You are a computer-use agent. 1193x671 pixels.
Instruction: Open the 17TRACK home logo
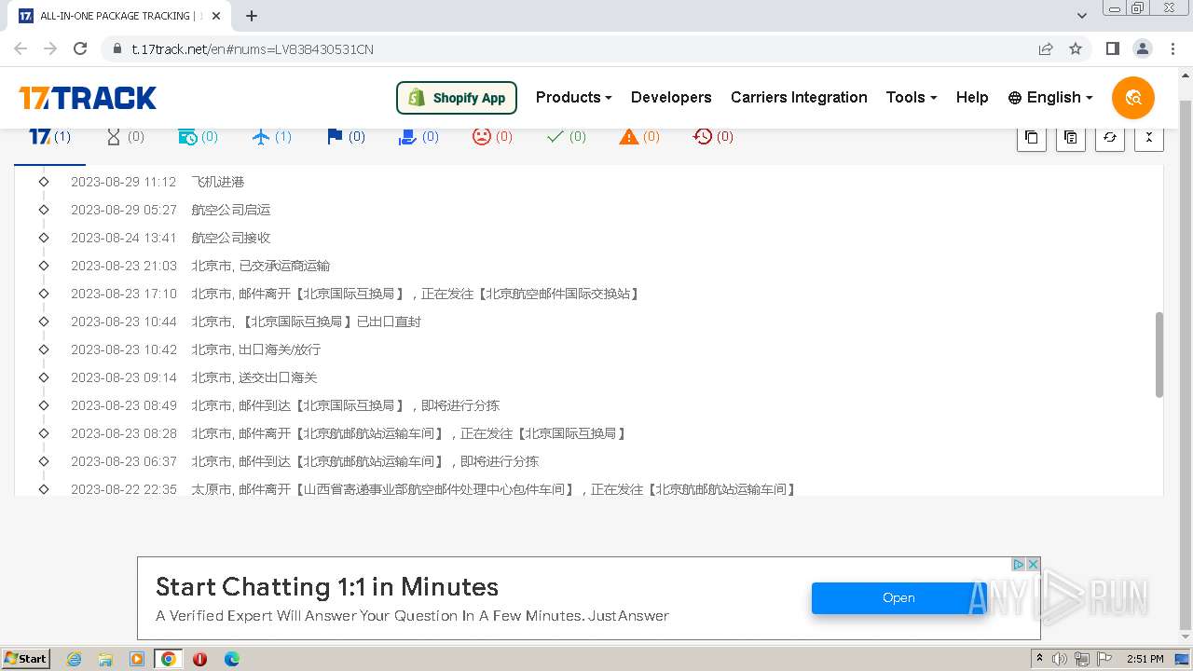(x=88, y=98)
